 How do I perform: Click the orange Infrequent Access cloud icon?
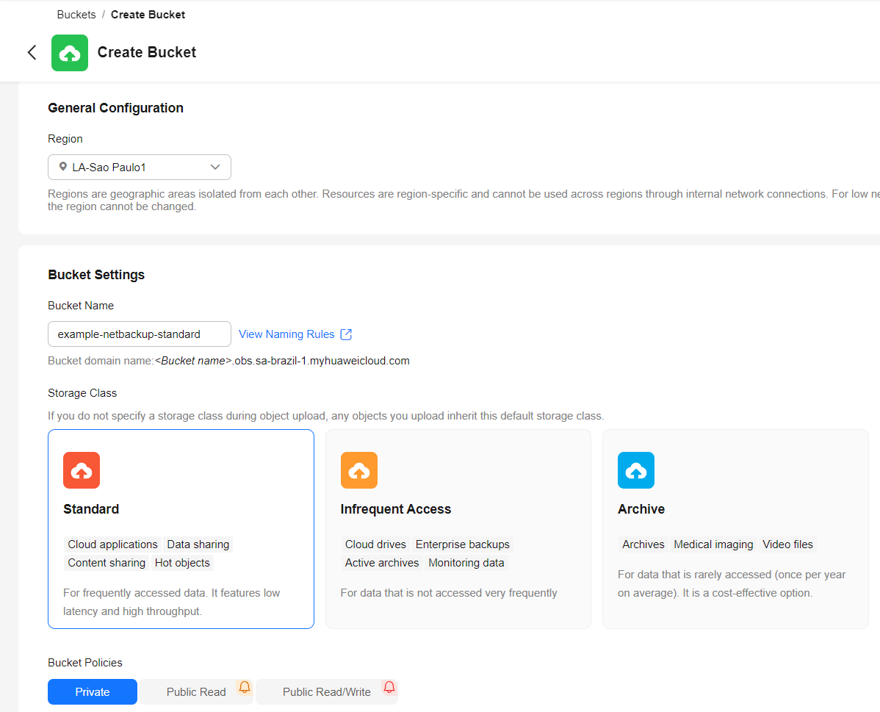pyautogui.click(x=358, y=470)
